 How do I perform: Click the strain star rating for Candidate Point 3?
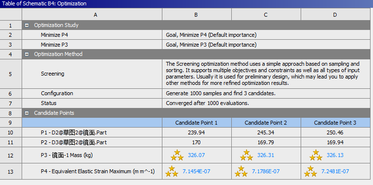pyautogui.click(x=311, y=171)
